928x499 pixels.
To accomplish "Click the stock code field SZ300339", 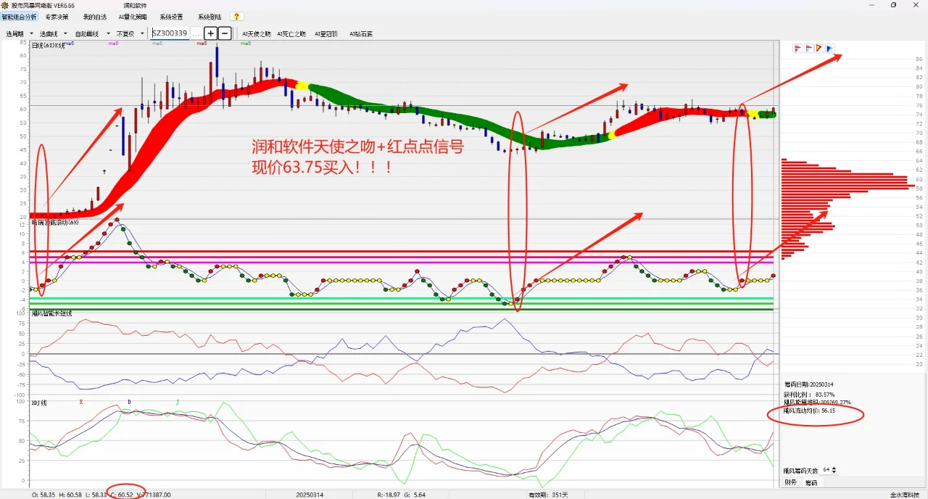I will (x=170, y=33).
